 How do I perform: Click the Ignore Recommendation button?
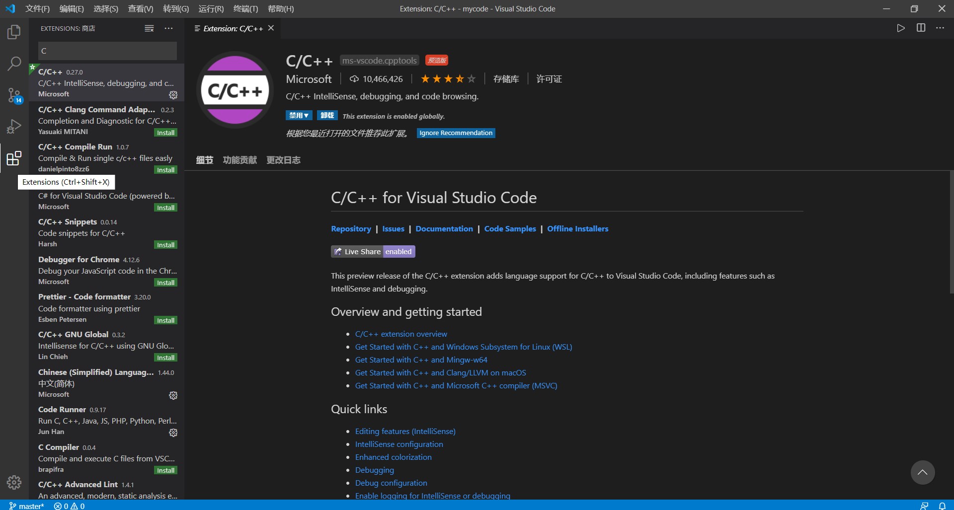coord(456,133)
